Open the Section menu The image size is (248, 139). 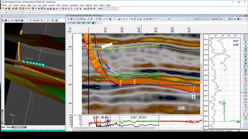[4, 5]
